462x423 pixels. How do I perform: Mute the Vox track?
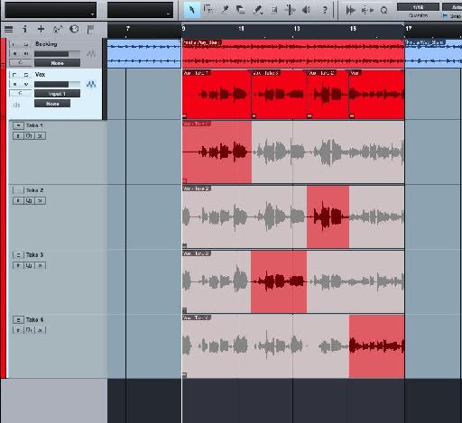point(14,75)
